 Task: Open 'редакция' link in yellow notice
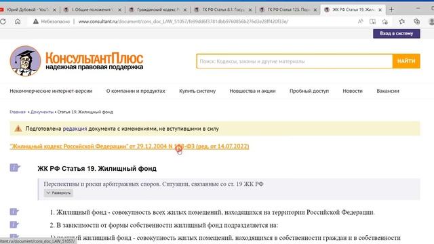pos(75,129)
